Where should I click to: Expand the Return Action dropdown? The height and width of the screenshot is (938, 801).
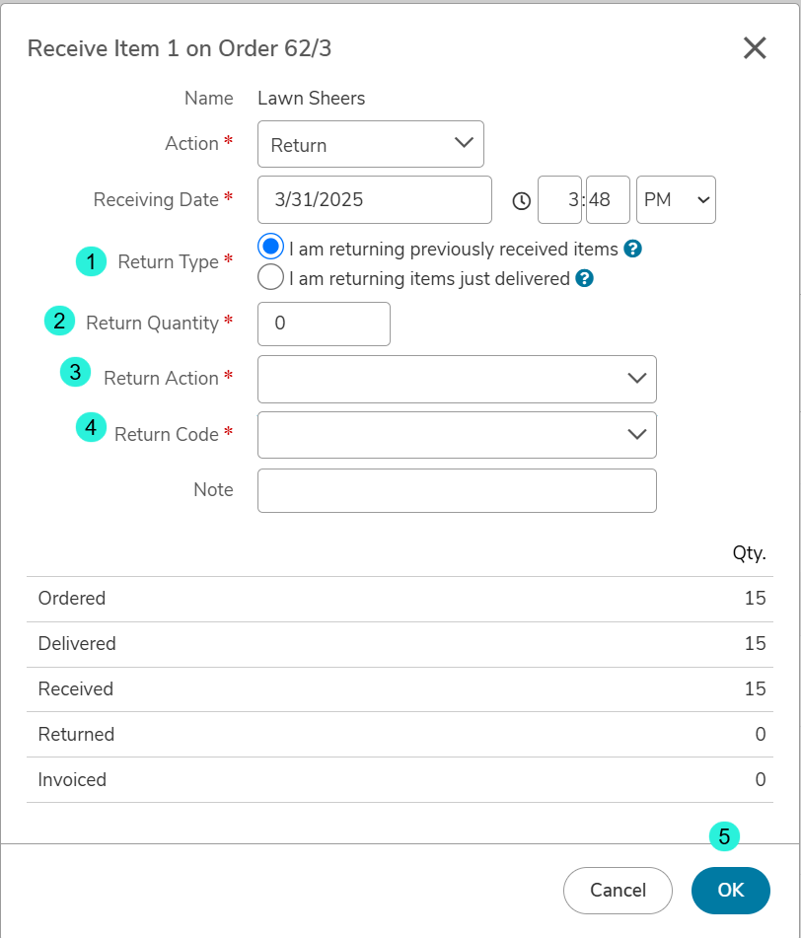[x=457, y=380]
